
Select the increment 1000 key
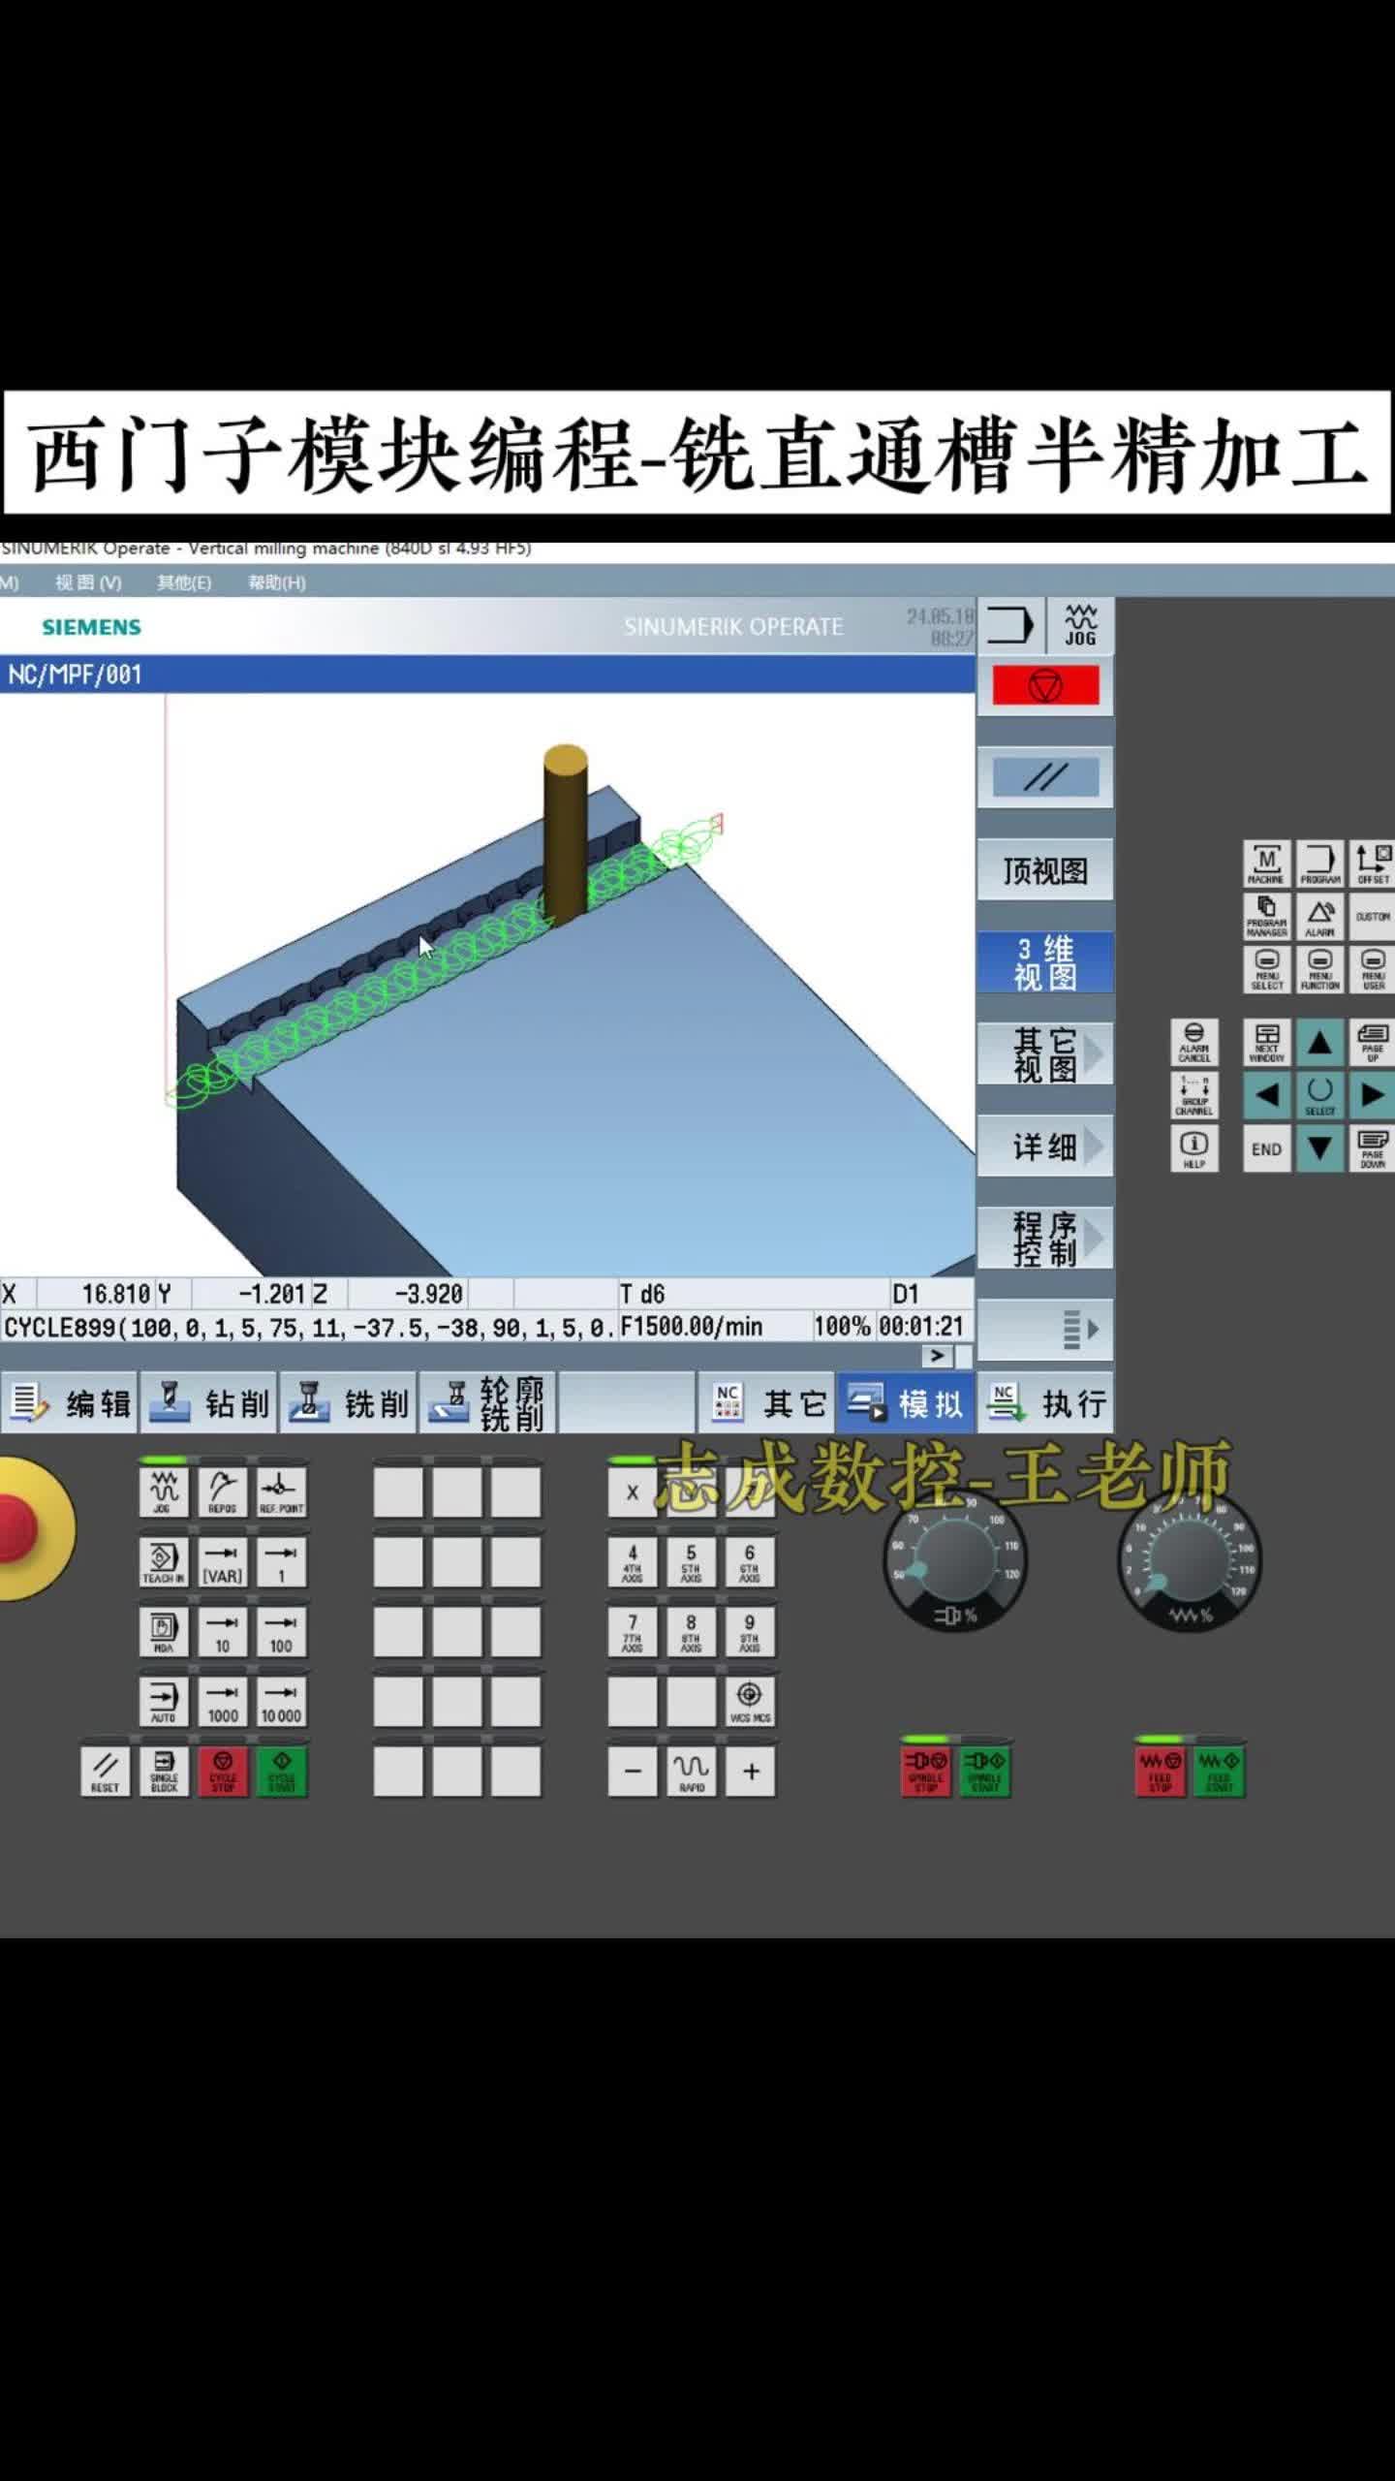click(222, 1701)
